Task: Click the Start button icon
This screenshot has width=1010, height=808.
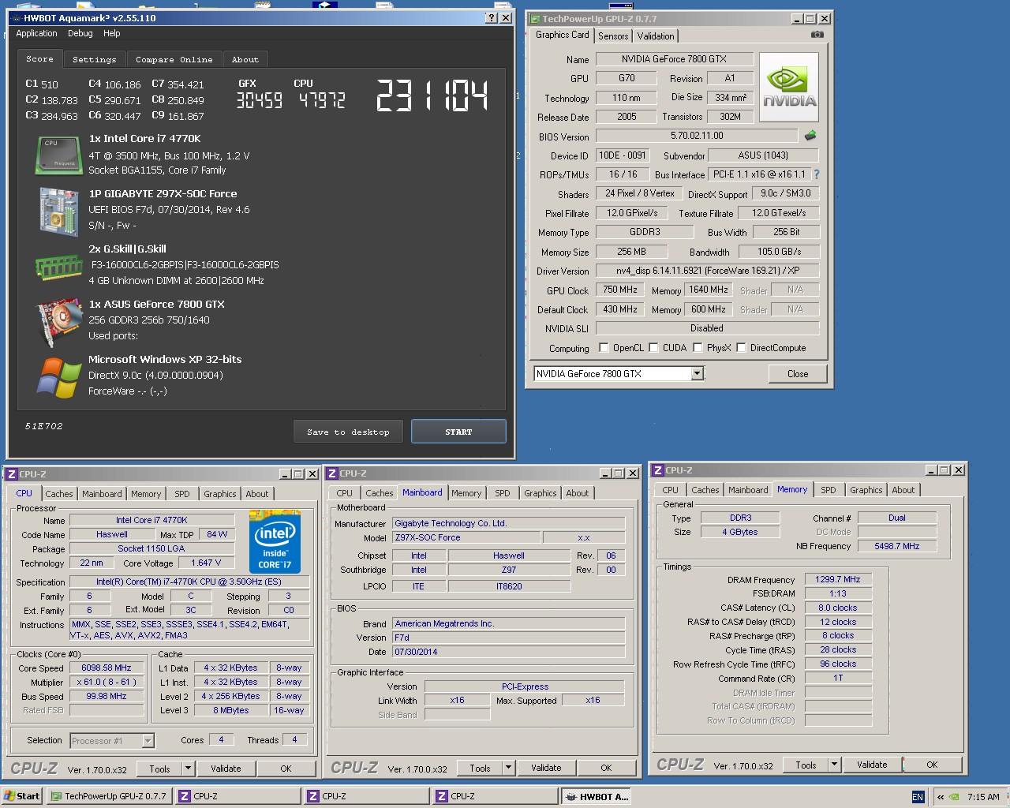Action: 9,796
